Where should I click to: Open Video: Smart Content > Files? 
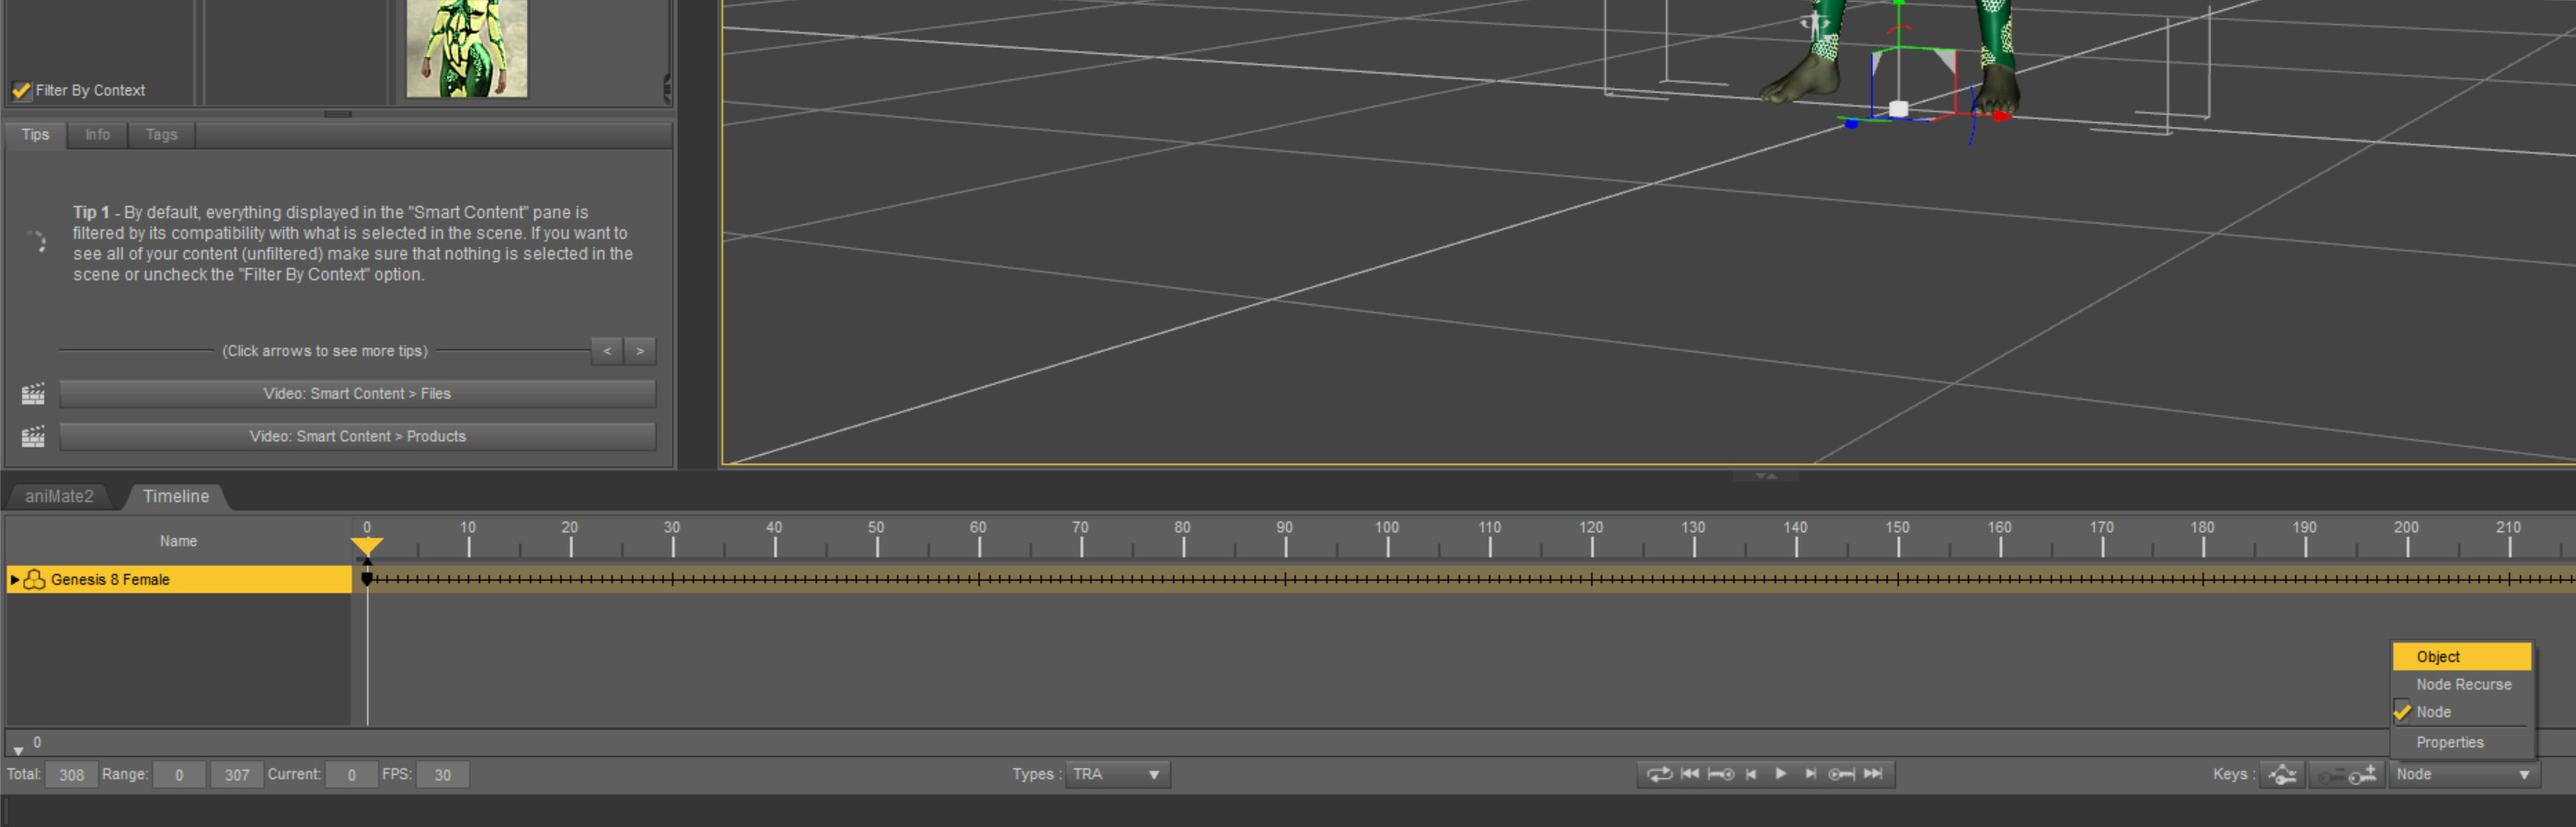[x=357, y=394]
